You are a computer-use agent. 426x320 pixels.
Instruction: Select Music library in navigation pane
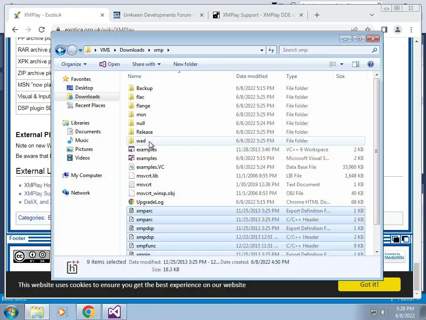click(x=82, y=140)
